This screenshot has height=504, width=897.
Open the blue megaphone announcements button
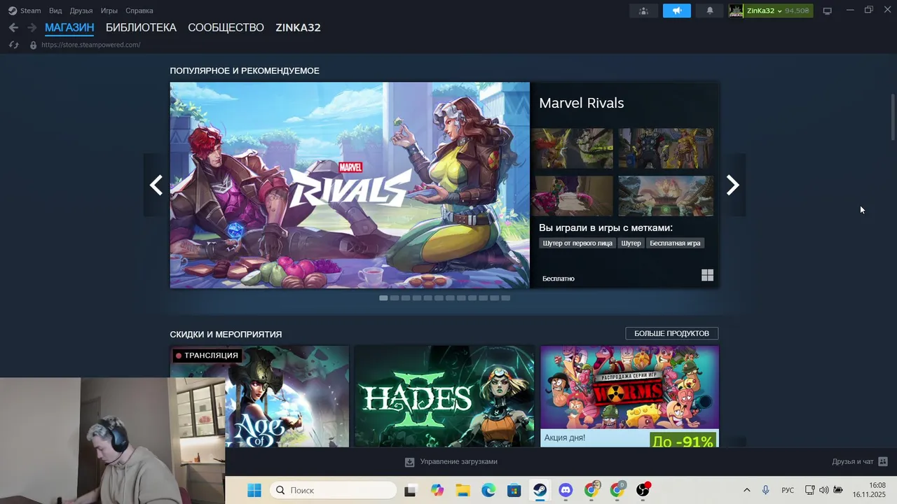(677, 10)
